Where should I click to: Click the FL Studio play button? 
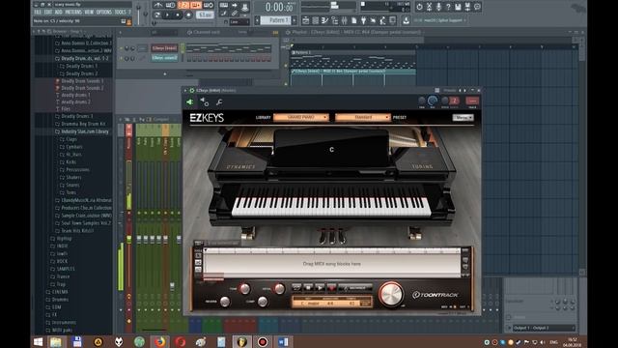point(168,15)
